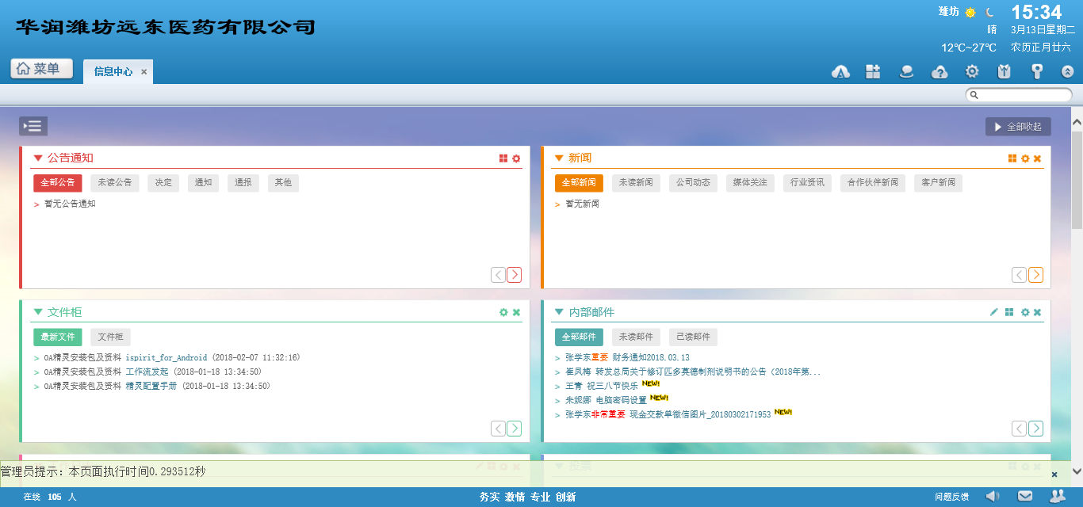The height and width of the screenshot is (507, 1083).
Task: Select the 未读邮件 tab
Action: [x=636, y=337]
